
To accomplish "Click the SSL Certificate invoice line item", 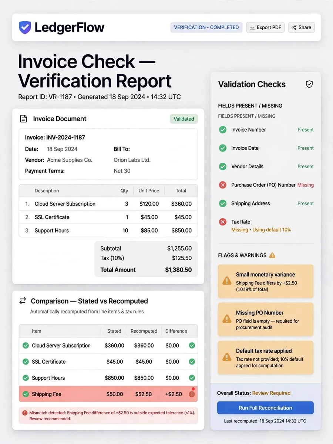I will pos(108,217).
